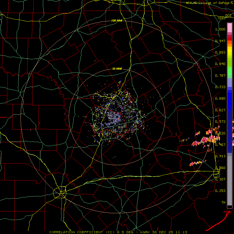Click the [CC] label above the color bar
Viewport: 234px width, 234px height.
tap(222, 18)
